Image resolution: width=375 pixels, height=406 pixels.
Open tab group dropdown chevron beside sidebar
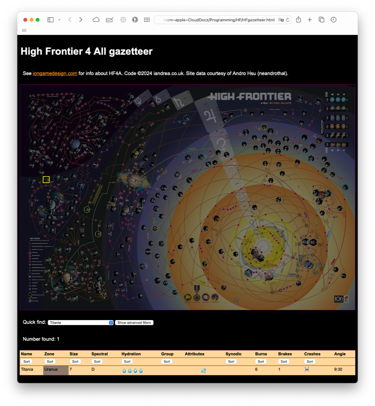(59, 20)
